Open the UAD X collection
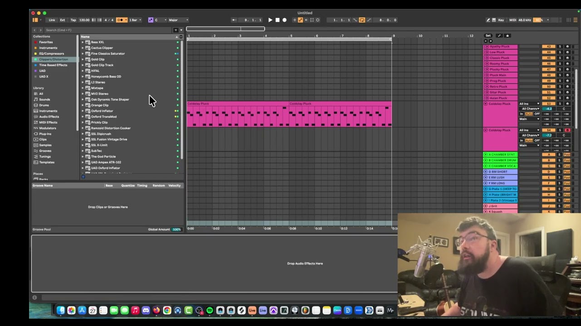The height and width of the screenshot is (326, 581). (x=44, y=77)
